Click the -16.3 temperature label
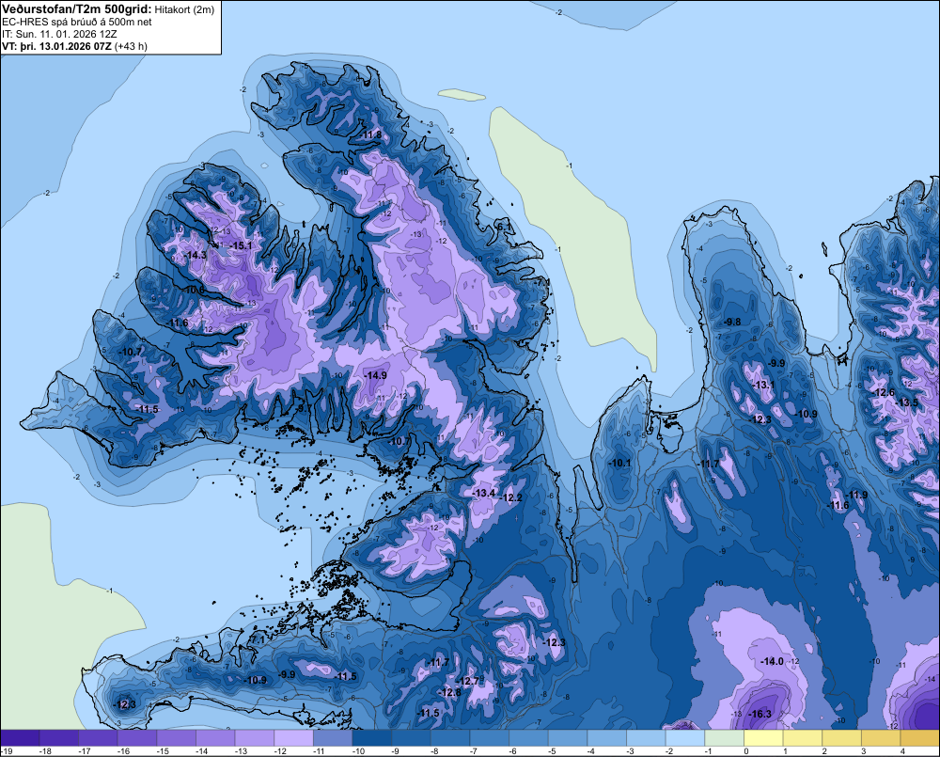The width and height of the screenshot is (940, 757). pos(760,714)
